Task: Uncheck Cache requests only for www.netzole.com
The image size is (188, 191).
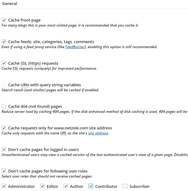Action: pos(4,128)
